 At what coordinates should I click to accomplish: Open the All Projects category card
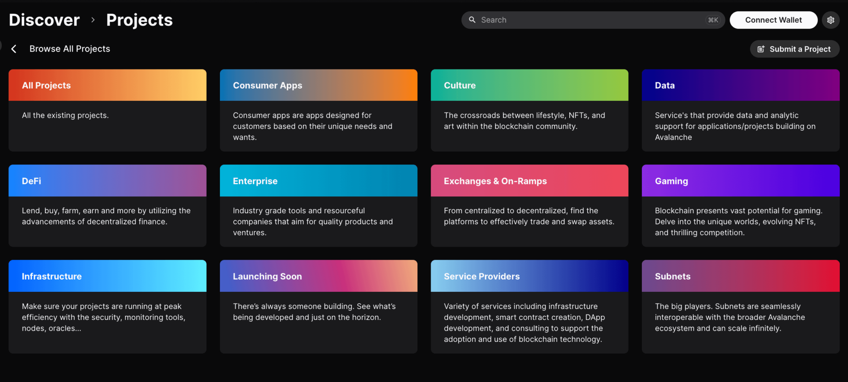(x=107, y=110)
